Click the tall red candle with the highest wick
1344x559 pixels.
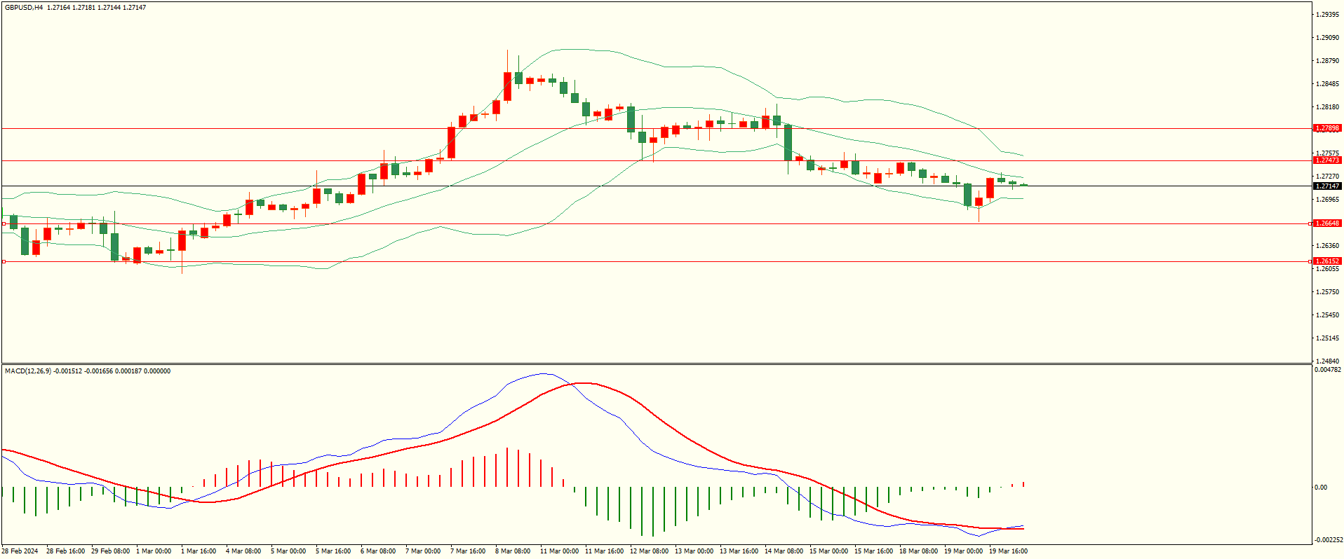[x=507, y=86]
